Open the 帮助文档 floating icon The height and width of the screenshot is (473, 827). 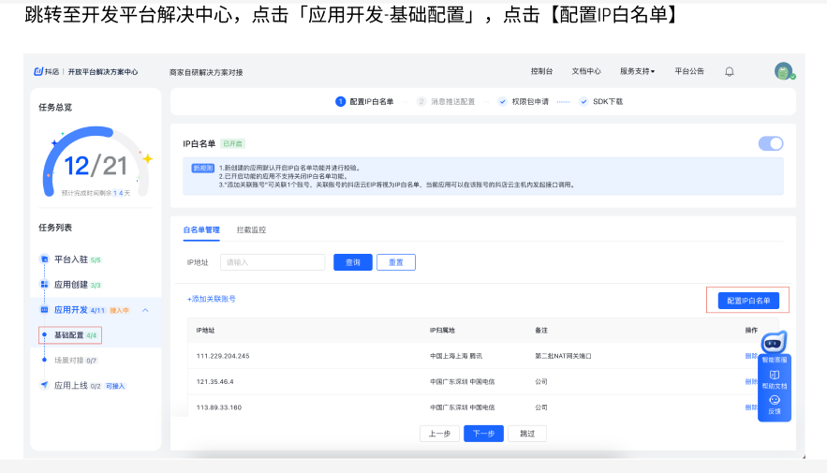[x=775, y=376]
